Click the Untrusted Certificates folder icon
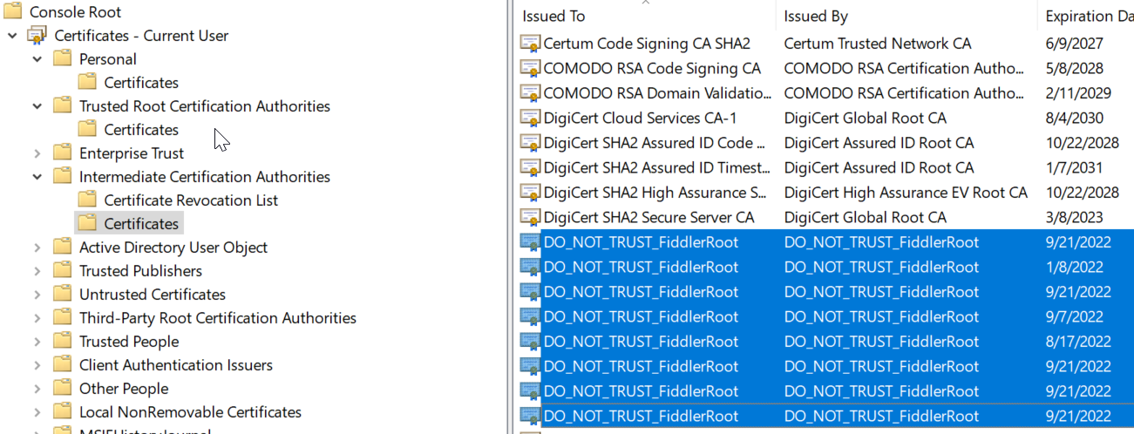 (x=62, y=295)
